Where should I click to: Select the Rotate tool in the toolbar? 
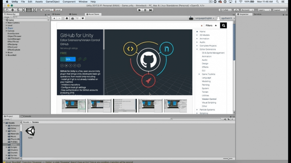[x=18, y=10]
